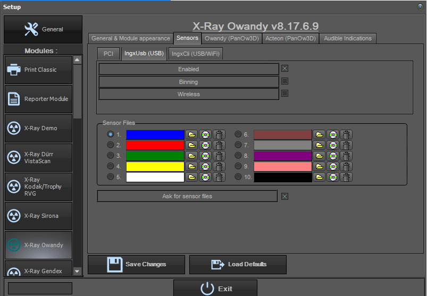Delete sensor file 1 with trash icon
Image resolution: width=427 pixels, height=296 pixels.
click(x=219, y=134)
